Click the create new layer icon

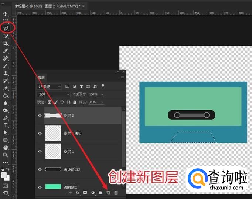pos(108,193)
